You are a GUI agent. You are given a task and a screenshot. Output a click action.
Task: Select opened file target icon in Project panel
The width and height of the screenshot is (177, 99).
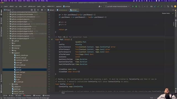32,10
